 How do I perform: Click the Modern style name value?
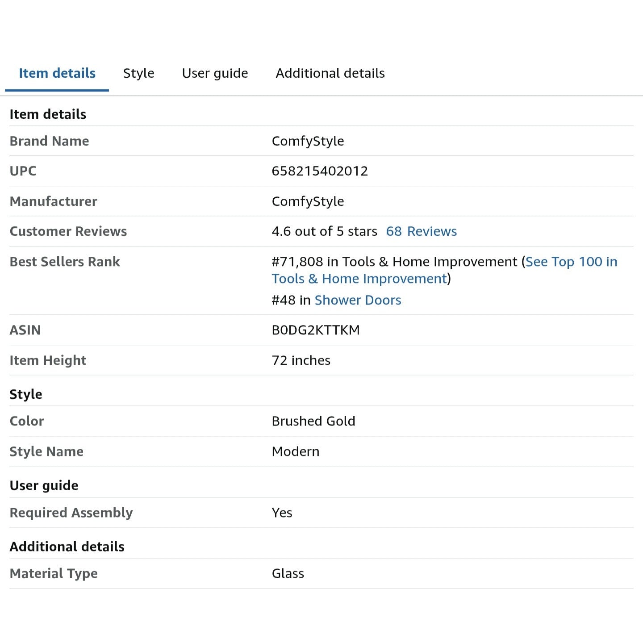click(295, 451)
